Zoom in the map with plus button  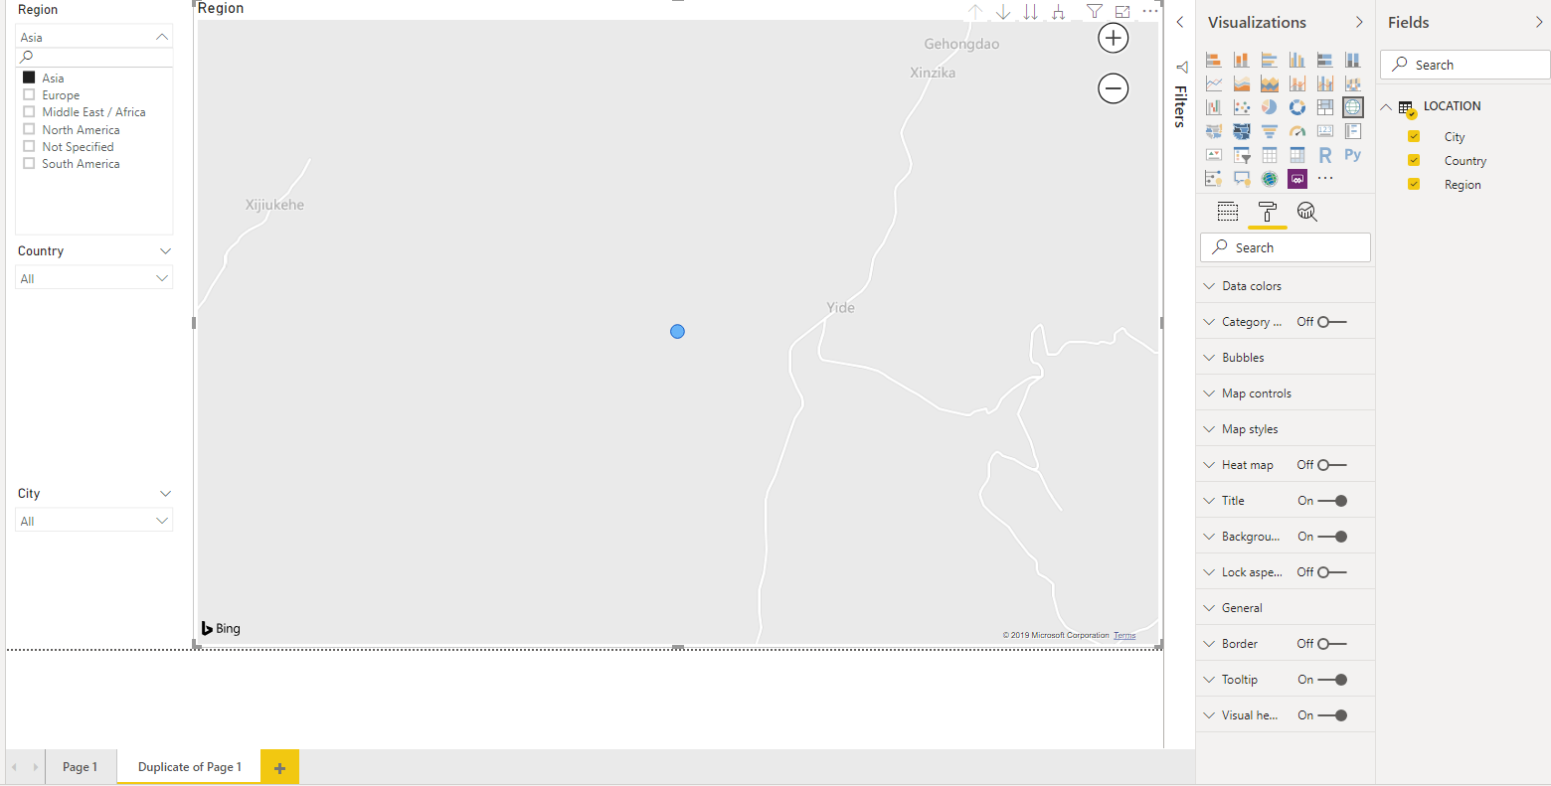click(x=1114, y=39)
